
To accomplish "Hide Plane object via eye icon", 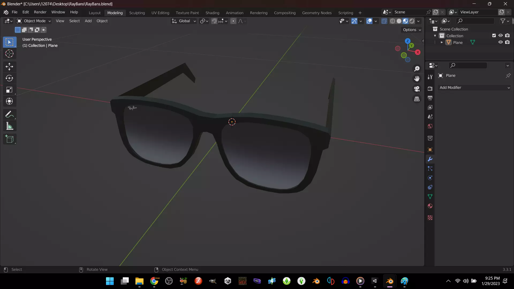I will click(x=500, y=42).
